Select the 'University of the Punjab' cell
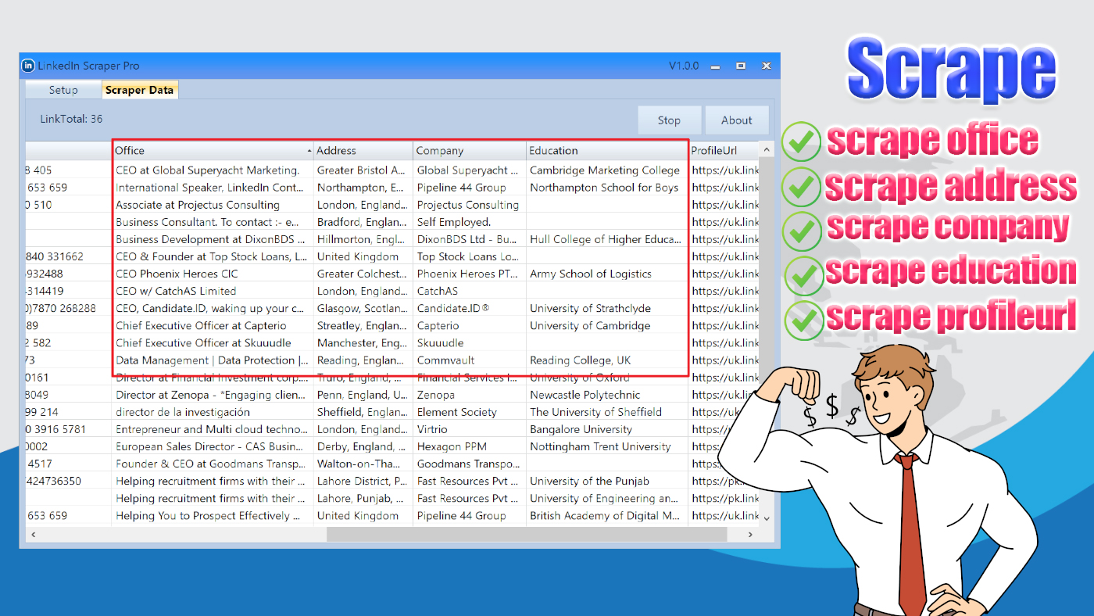The image size is (1094, 616). [607, 481]
